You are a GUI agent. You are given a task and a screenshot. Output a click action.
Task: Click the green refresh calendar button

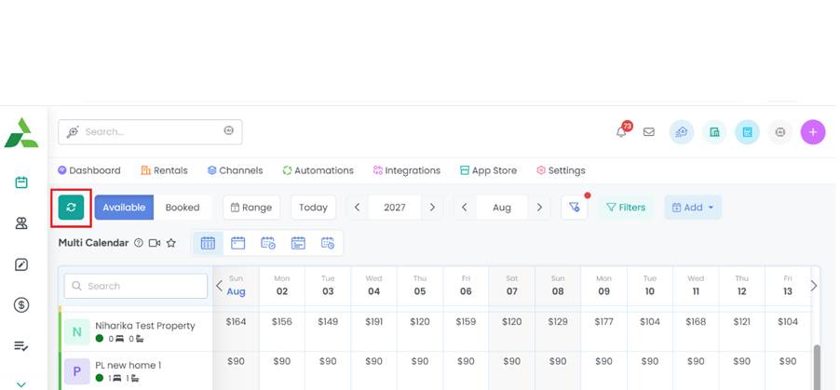click(x=71, y=208)
